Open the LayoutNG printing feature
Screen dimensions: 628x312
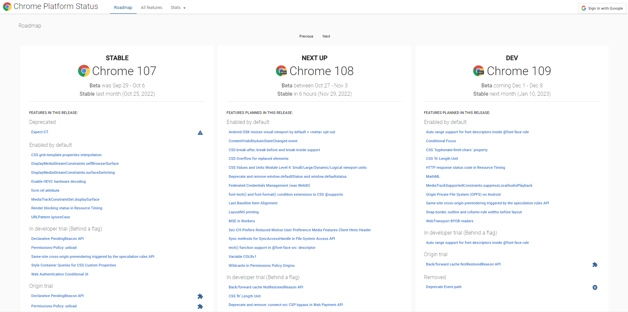(243, 212)
